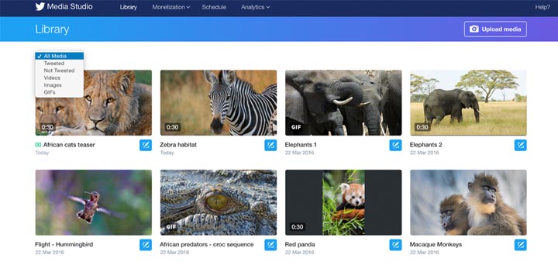The image size is (558, 279).
Task: Go to the Library tab
Action: pos(129,7)
